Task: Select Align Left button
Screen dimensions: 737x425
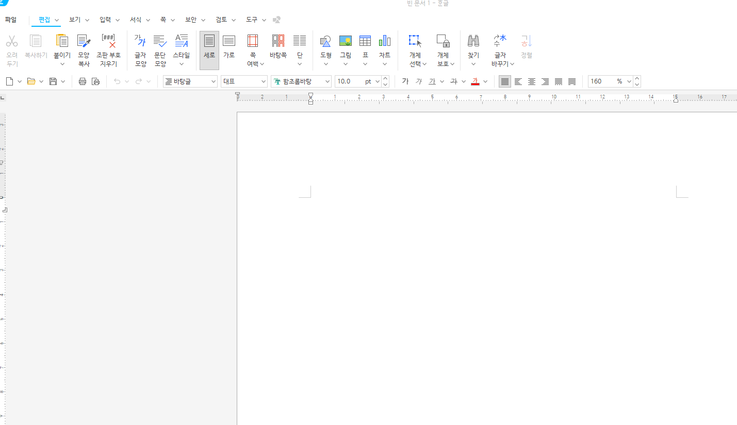Action: click(518, 81)
